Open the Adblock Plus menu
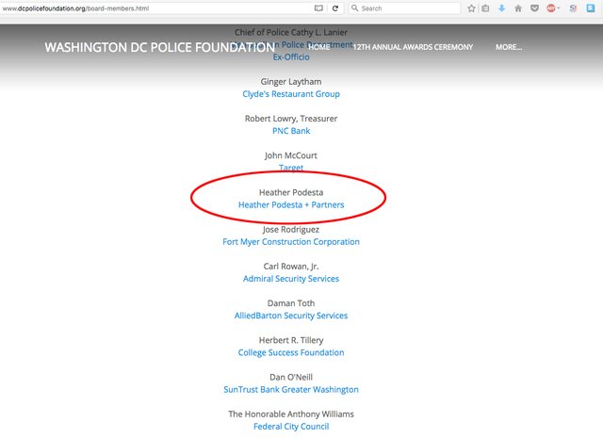Viewport: 603px width, 438px height. point(551,8)
